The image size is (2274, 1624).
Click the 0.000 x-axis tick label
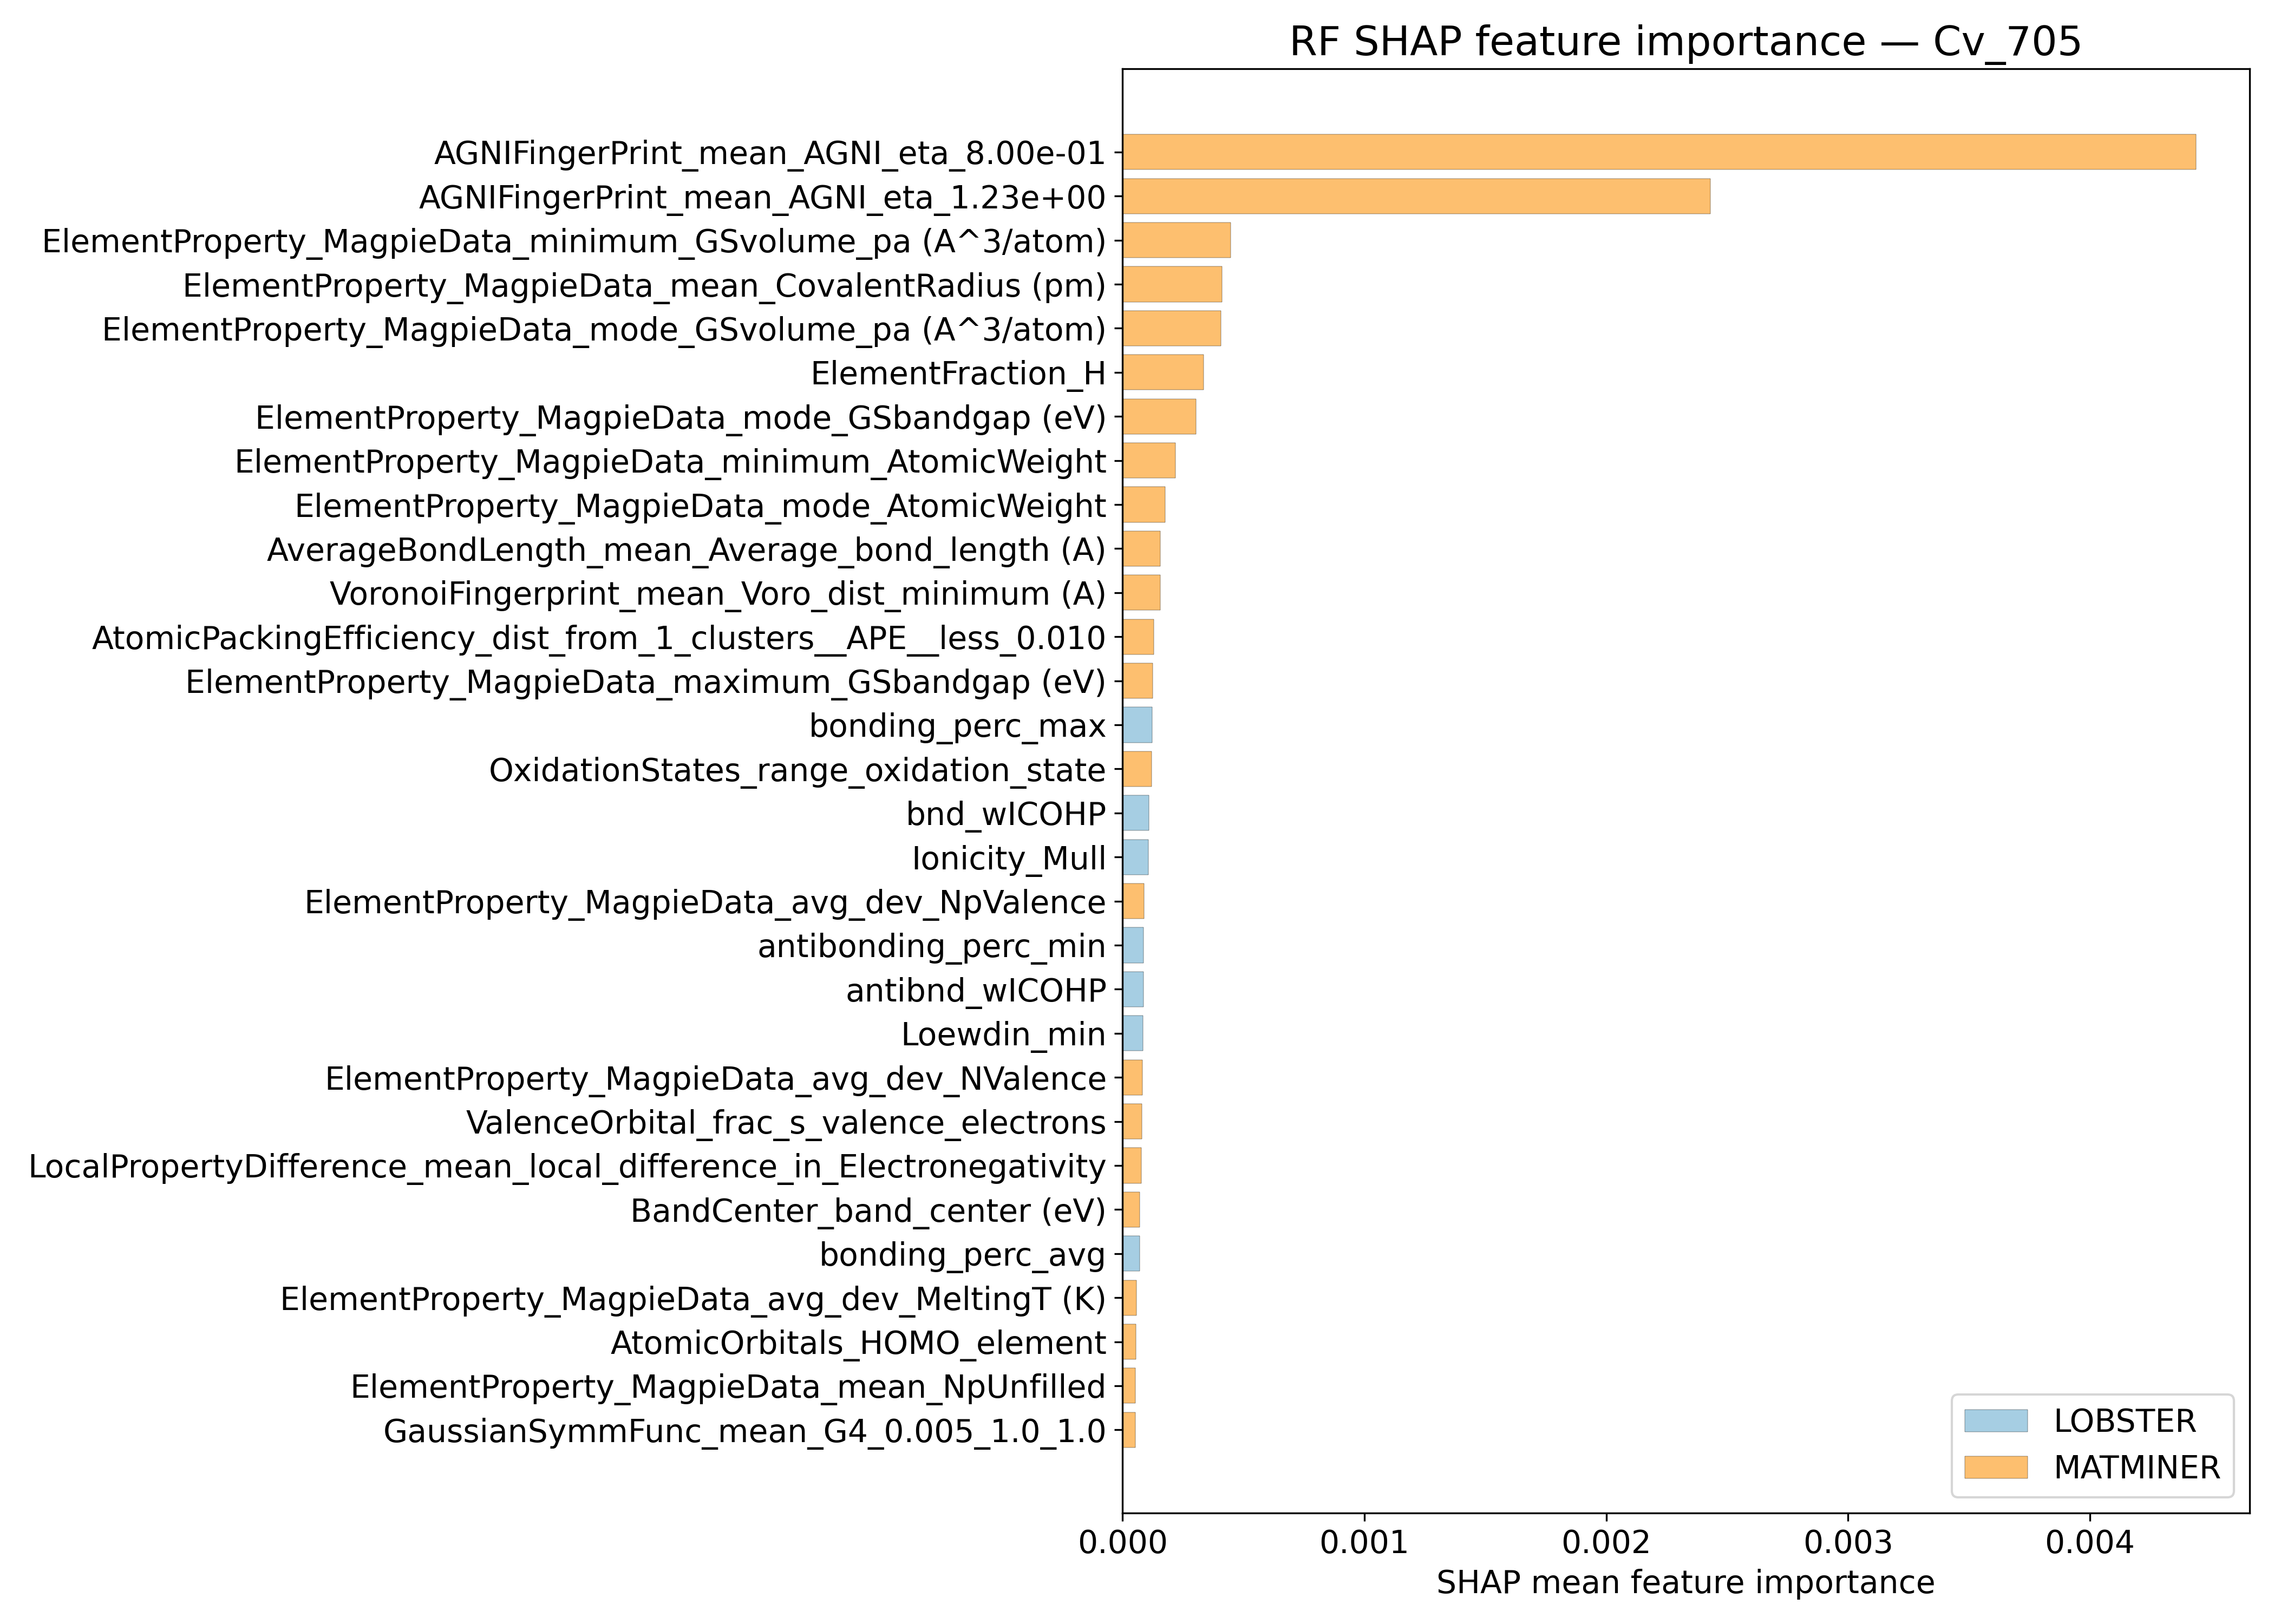(x=1122, y=1542)
